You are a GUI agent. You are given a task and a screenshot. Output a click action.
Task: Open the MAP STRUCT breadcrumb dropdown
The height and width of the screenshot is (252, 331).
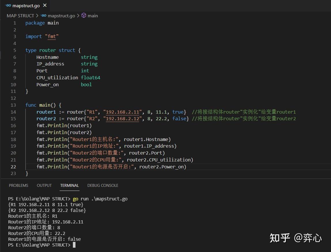(20, 16)
